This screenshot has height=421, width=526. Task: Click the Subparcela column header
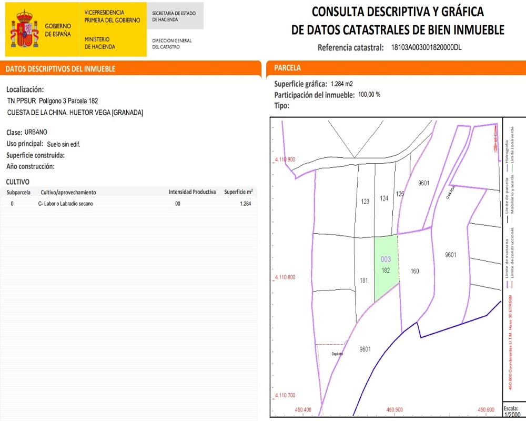[x=18, y=192]
